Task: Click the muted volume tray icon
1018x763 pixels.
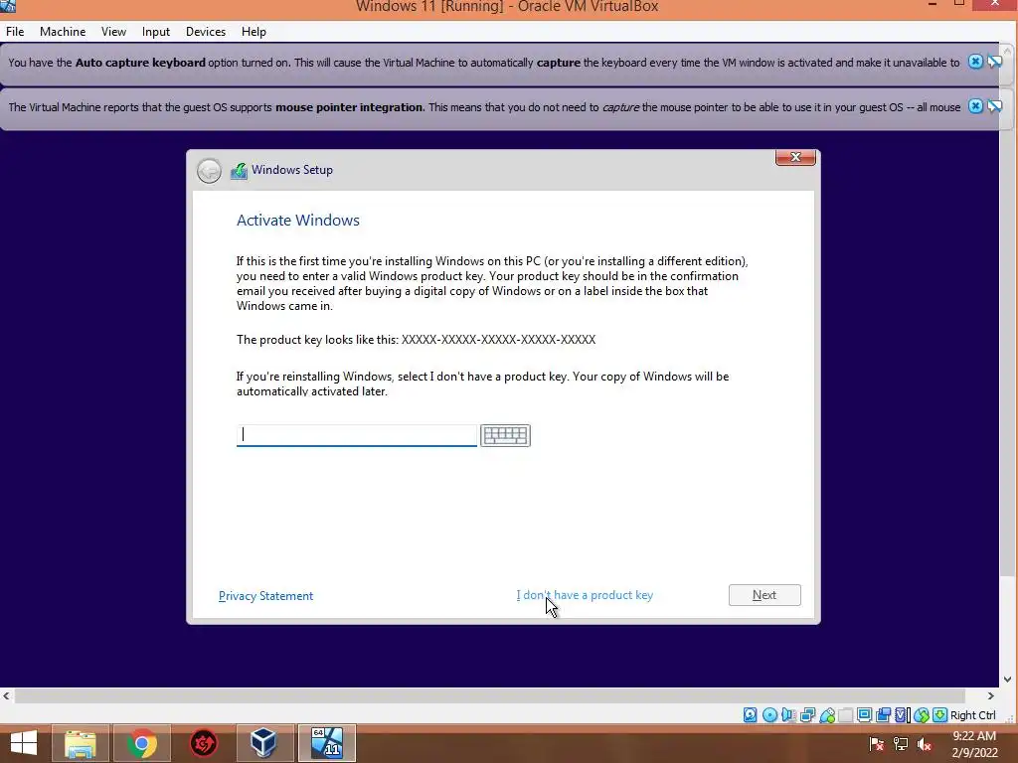Action: 924,744
